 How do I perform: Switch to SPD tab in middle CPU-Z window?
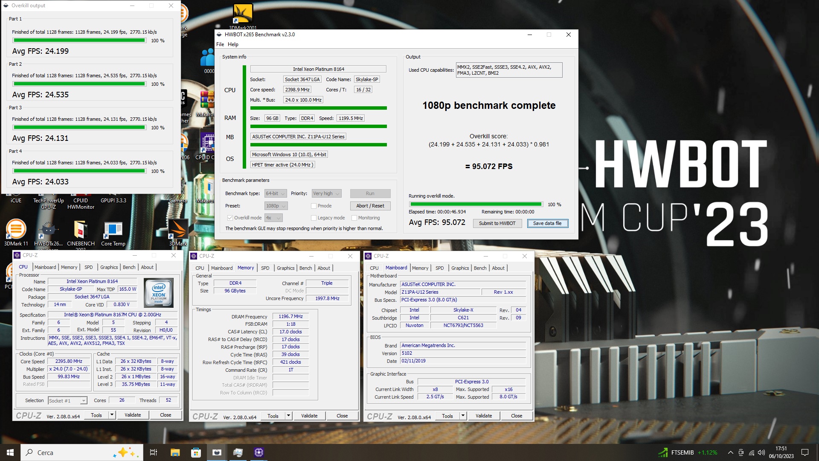pyautogui.click(x=265, y=268)
